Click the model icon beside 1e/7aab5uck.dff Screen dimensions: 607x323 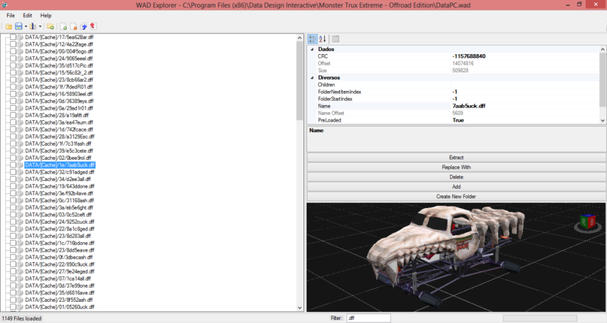click(21, 165)
